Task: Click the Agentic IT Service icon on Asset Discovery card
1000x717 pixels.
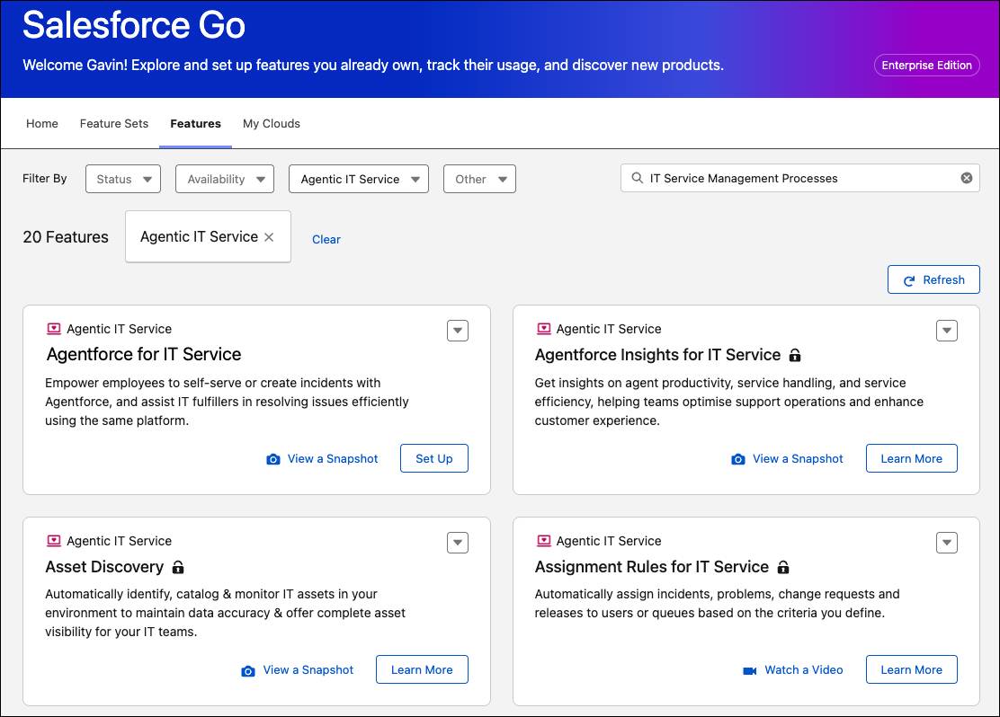Action: pos(53,541)
